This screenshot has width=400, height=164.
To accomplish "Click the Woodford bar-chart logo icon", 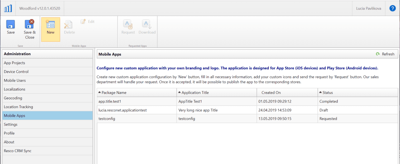I will coord(8,8).
